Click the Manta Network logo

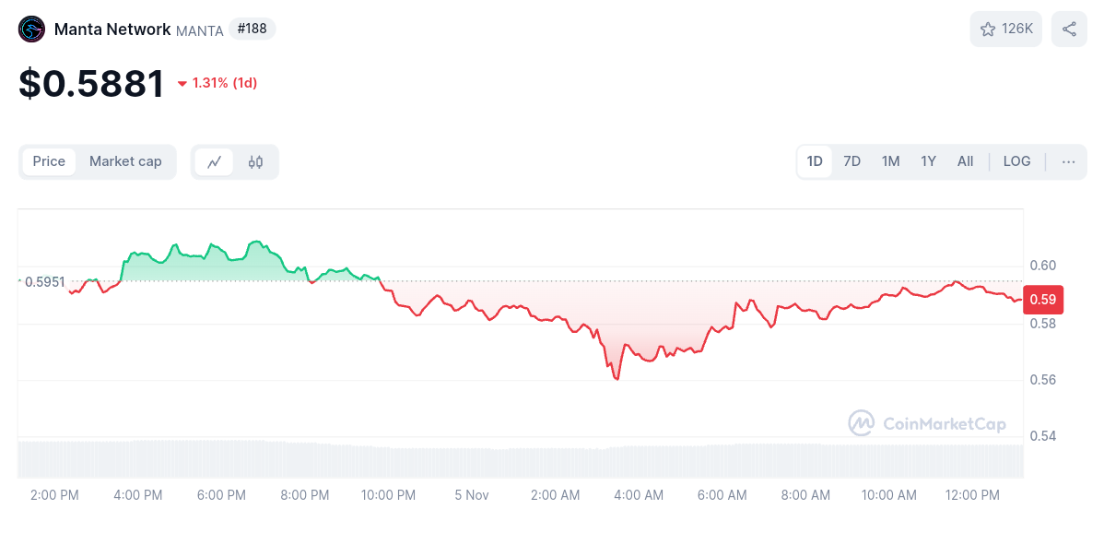point(30,29)
